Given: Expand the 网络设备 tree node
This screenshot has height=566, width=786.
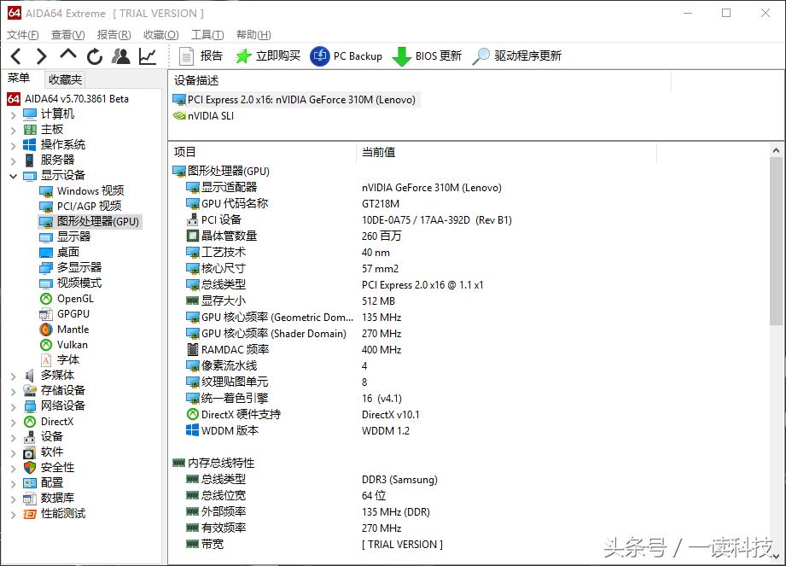Looking at the screenshot, I should point(15,406).
